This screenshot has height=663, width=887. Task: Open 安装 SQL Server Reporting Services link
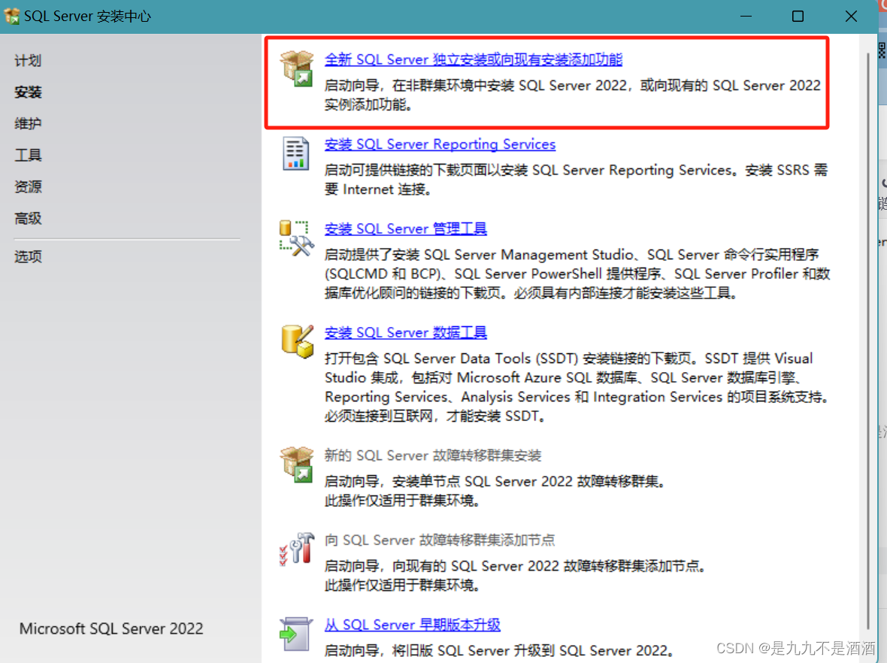pyautogui.click(x=440, y=144)
